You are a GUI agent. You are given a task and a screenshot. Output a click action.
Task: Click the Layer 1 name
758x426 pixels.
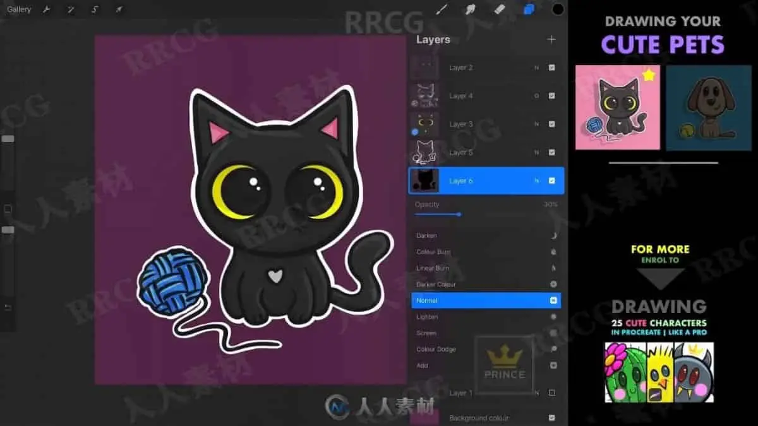(460, 393)
